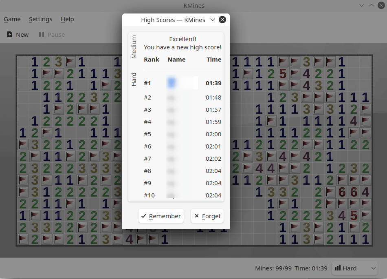Open the Help menu

click(67, 19)
